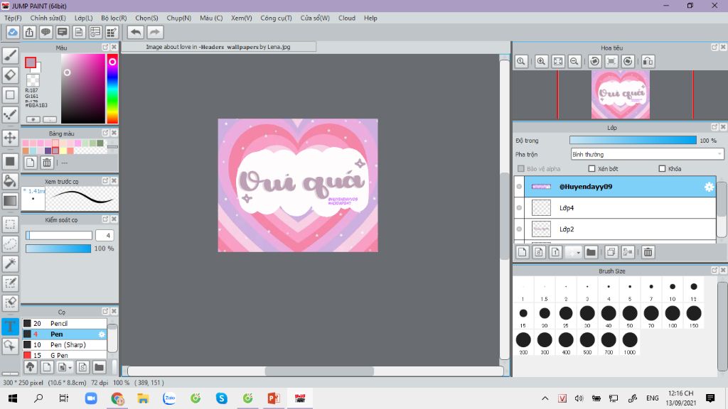Click the rainbow hue slider strip
Screen dimensions: 728x409
point(112,89)
